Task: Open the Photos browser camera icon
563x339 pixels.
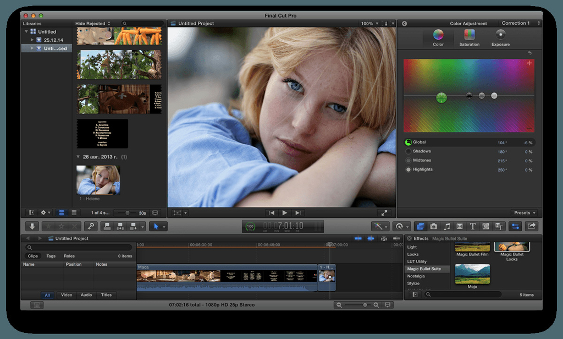Action: (433, 226)
